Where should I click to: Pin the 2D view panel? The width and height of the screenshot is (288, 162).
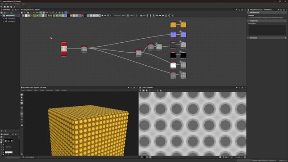(237, 88)
